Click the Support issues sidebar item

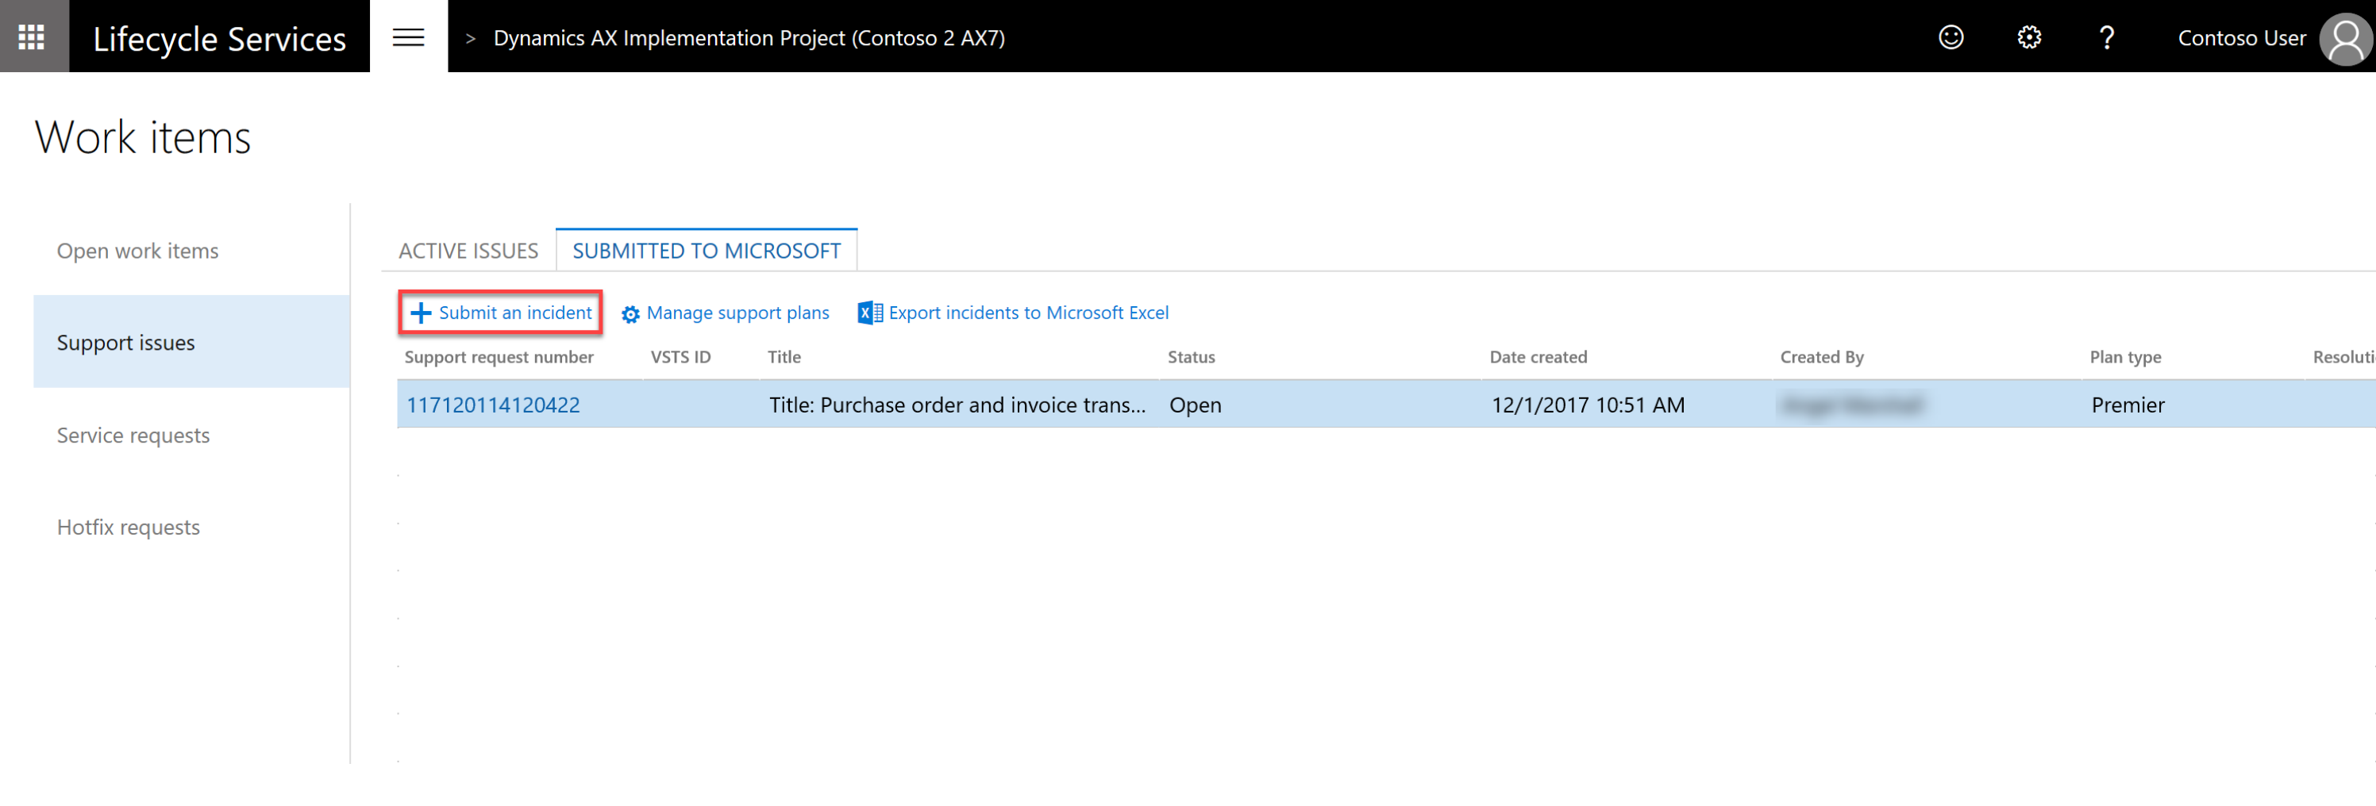click(125, 342)
